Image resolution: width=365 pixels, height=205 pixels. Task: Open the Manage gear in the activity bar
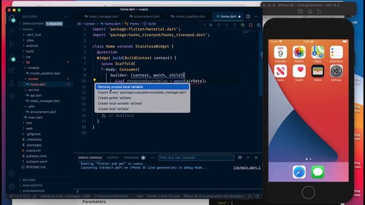[11, 186]
